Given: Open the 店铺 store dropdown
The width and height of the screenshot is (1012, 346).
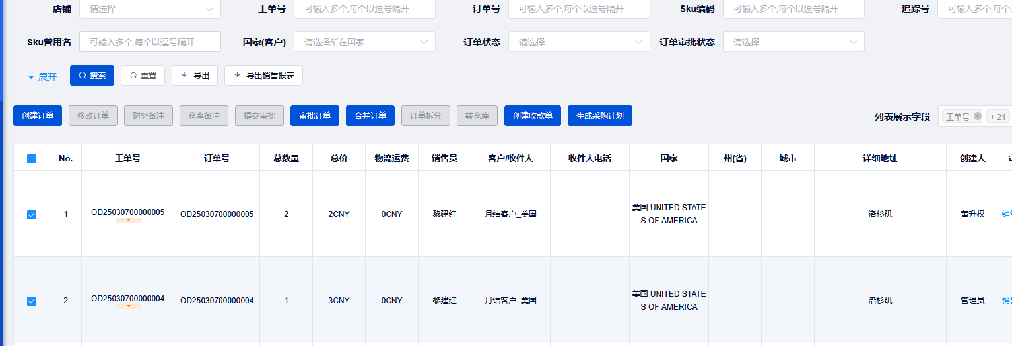Looking at the screenshot, I should pyautogui.click(x=150, y=9).
